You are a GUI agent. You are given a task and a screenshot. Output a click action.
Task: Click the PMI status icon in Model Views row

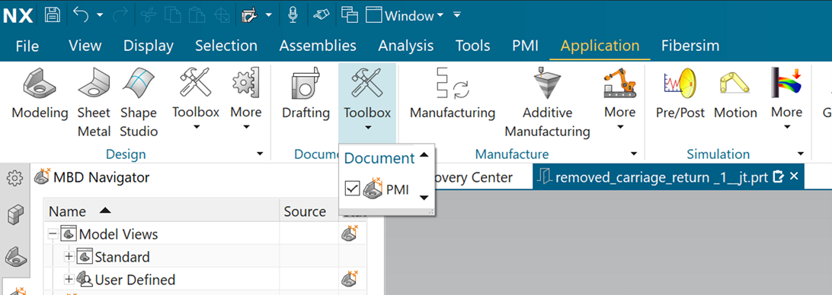[349, 233]
